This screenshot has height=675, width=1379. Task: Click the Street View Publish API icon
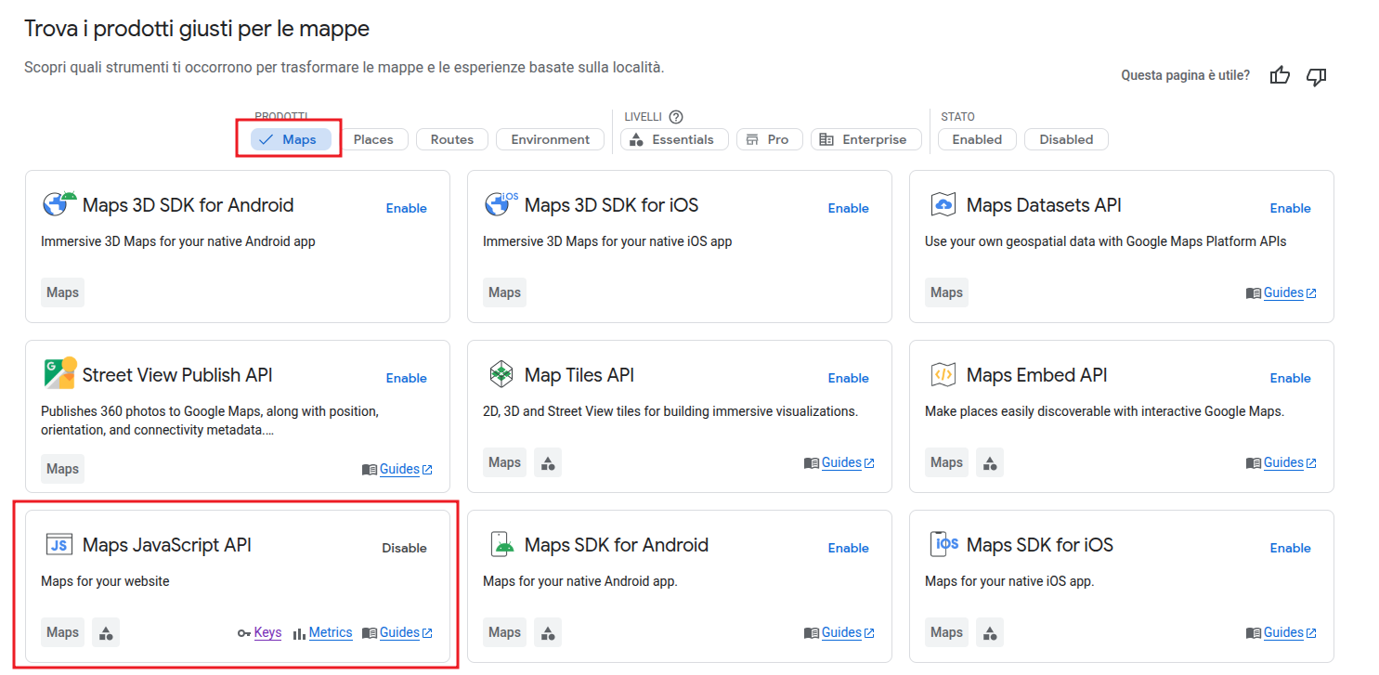[59, 373]
